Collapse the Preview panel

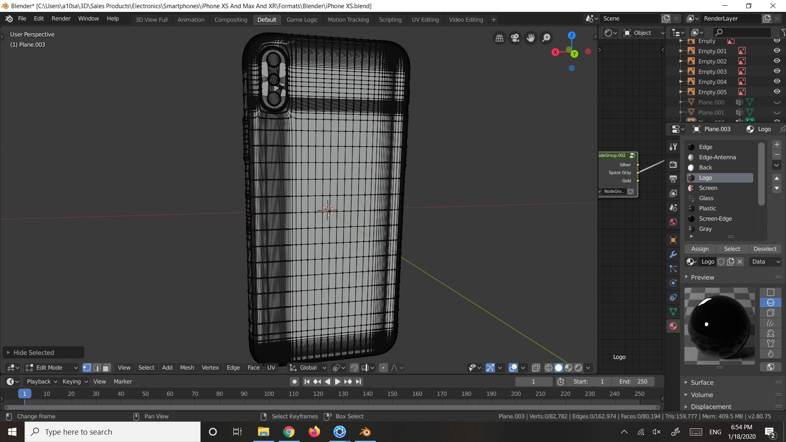tap(702, 277)
